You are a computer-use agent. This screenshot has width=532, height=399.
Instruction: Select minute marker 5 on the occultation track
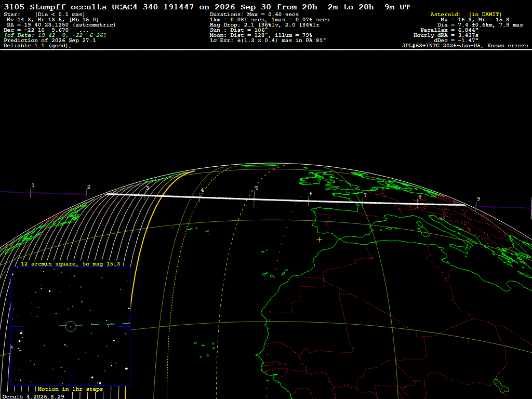[x=257, y=188]
